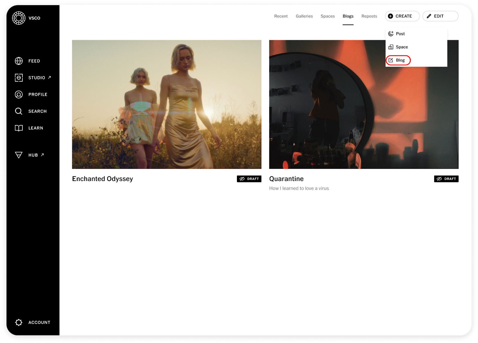Click the plus icon in CREATE
478x343 pixels.
pyautogui.click(x=390, y=16)
